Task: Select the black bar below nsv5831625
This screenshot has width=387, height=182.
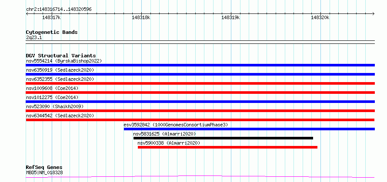Action: point(223,138)
